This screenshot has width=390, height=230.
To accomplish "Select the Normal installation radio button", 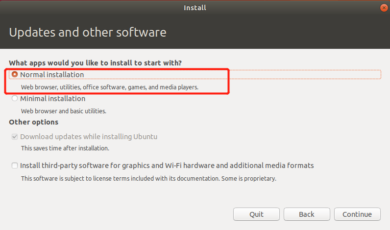I will pyautogui.click(x=15, y=75).
